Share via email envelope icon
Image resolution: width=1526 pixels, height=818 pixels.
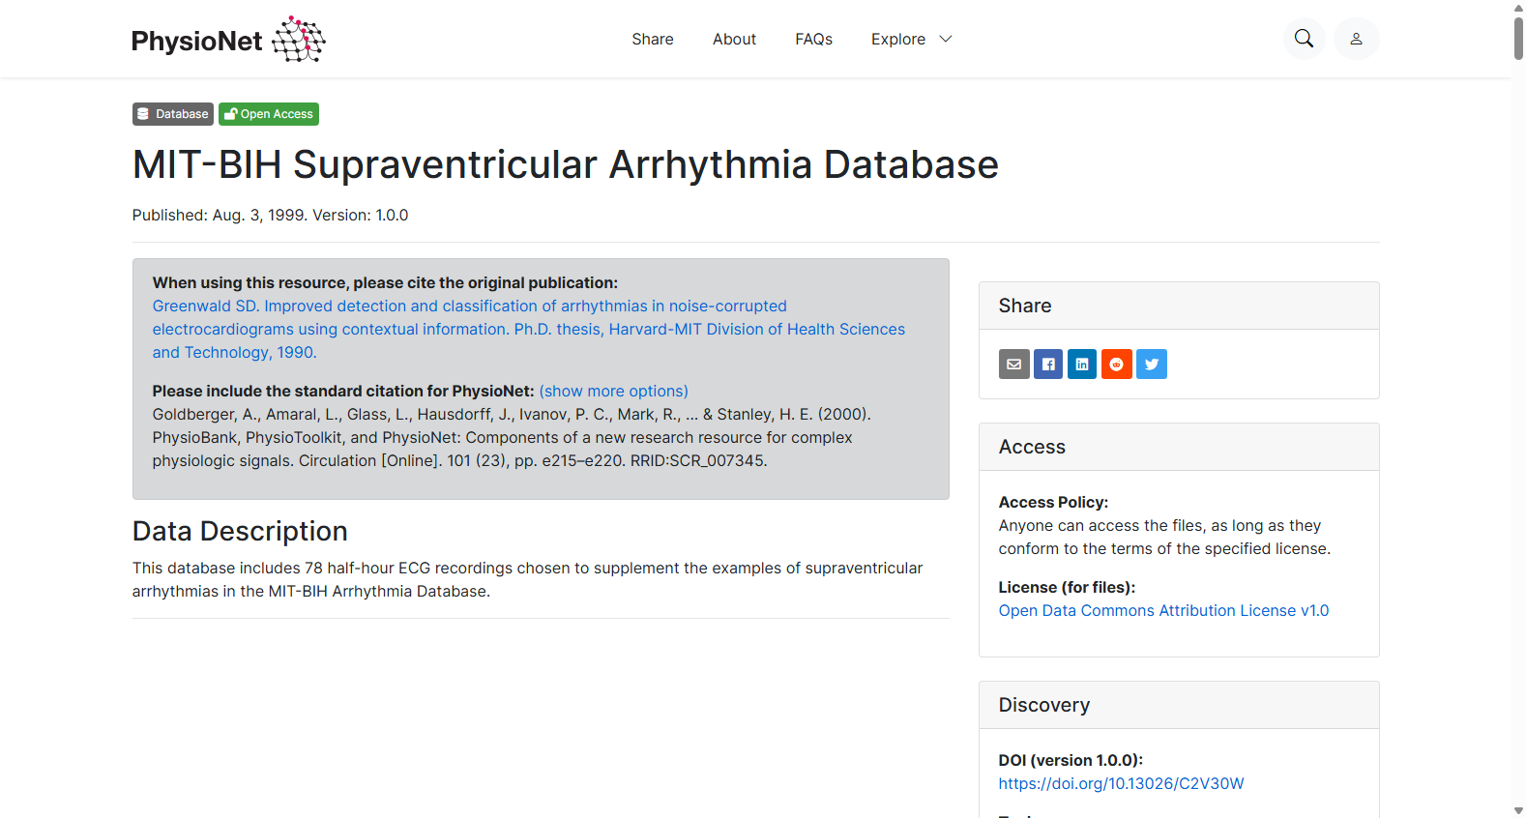(1013, 365)
